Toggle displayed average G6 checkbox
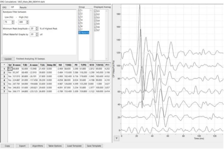Viewport: 224px width, 149px height. 95,27
